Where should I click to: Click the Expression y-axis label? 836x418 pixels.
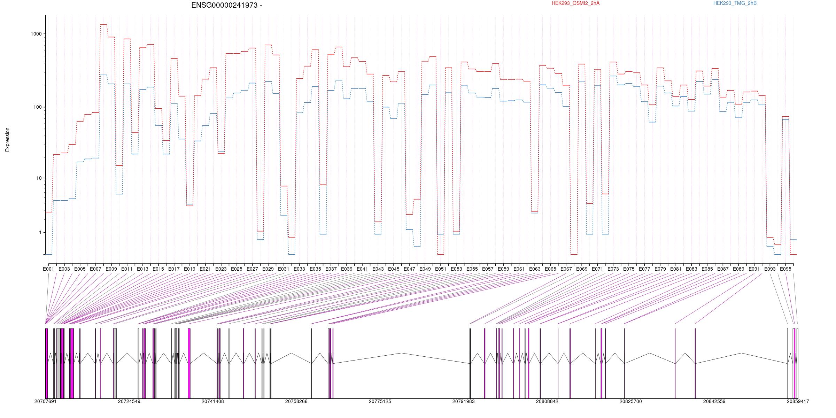tap(7, 140)
